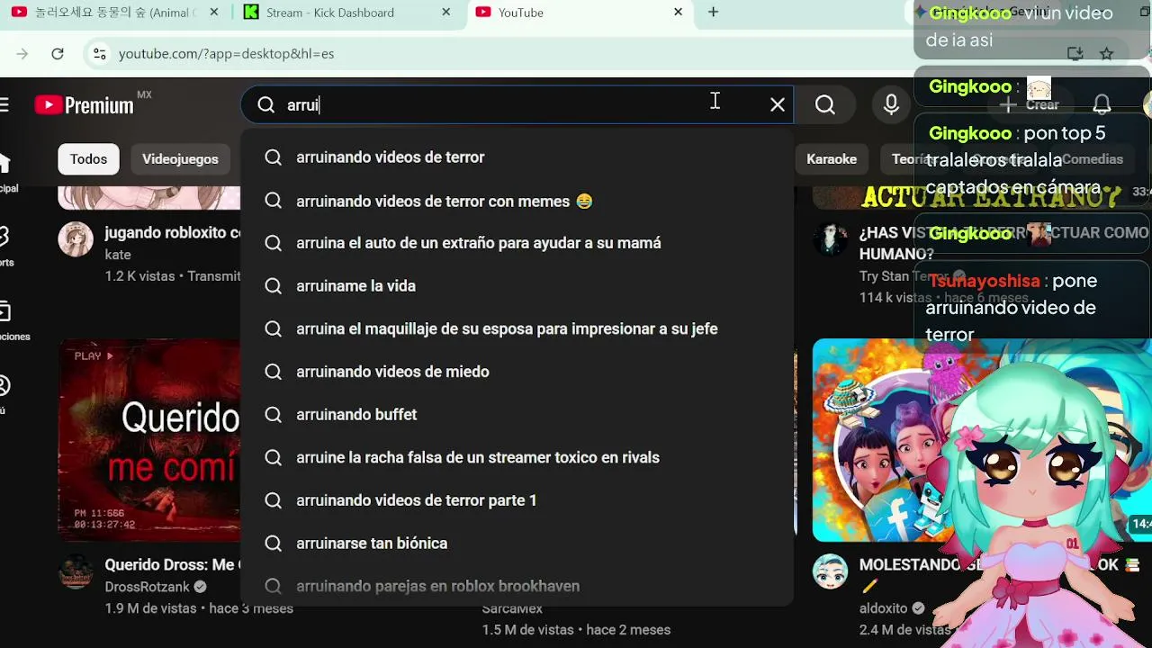Click the DrossRotzank channel avatar
The width and height of the screenshot is (1152, 648).
click(x=76, y=571)
